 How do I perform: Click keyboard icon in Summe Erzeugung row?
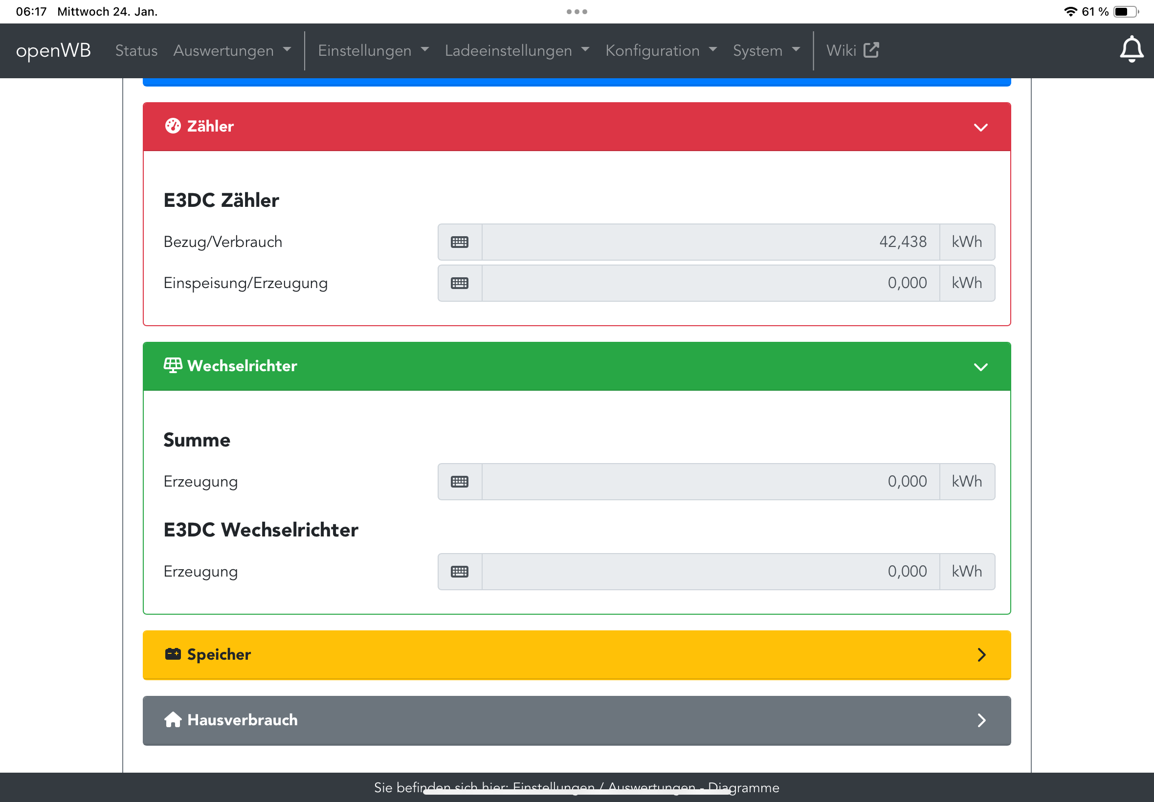pos(459,481)
